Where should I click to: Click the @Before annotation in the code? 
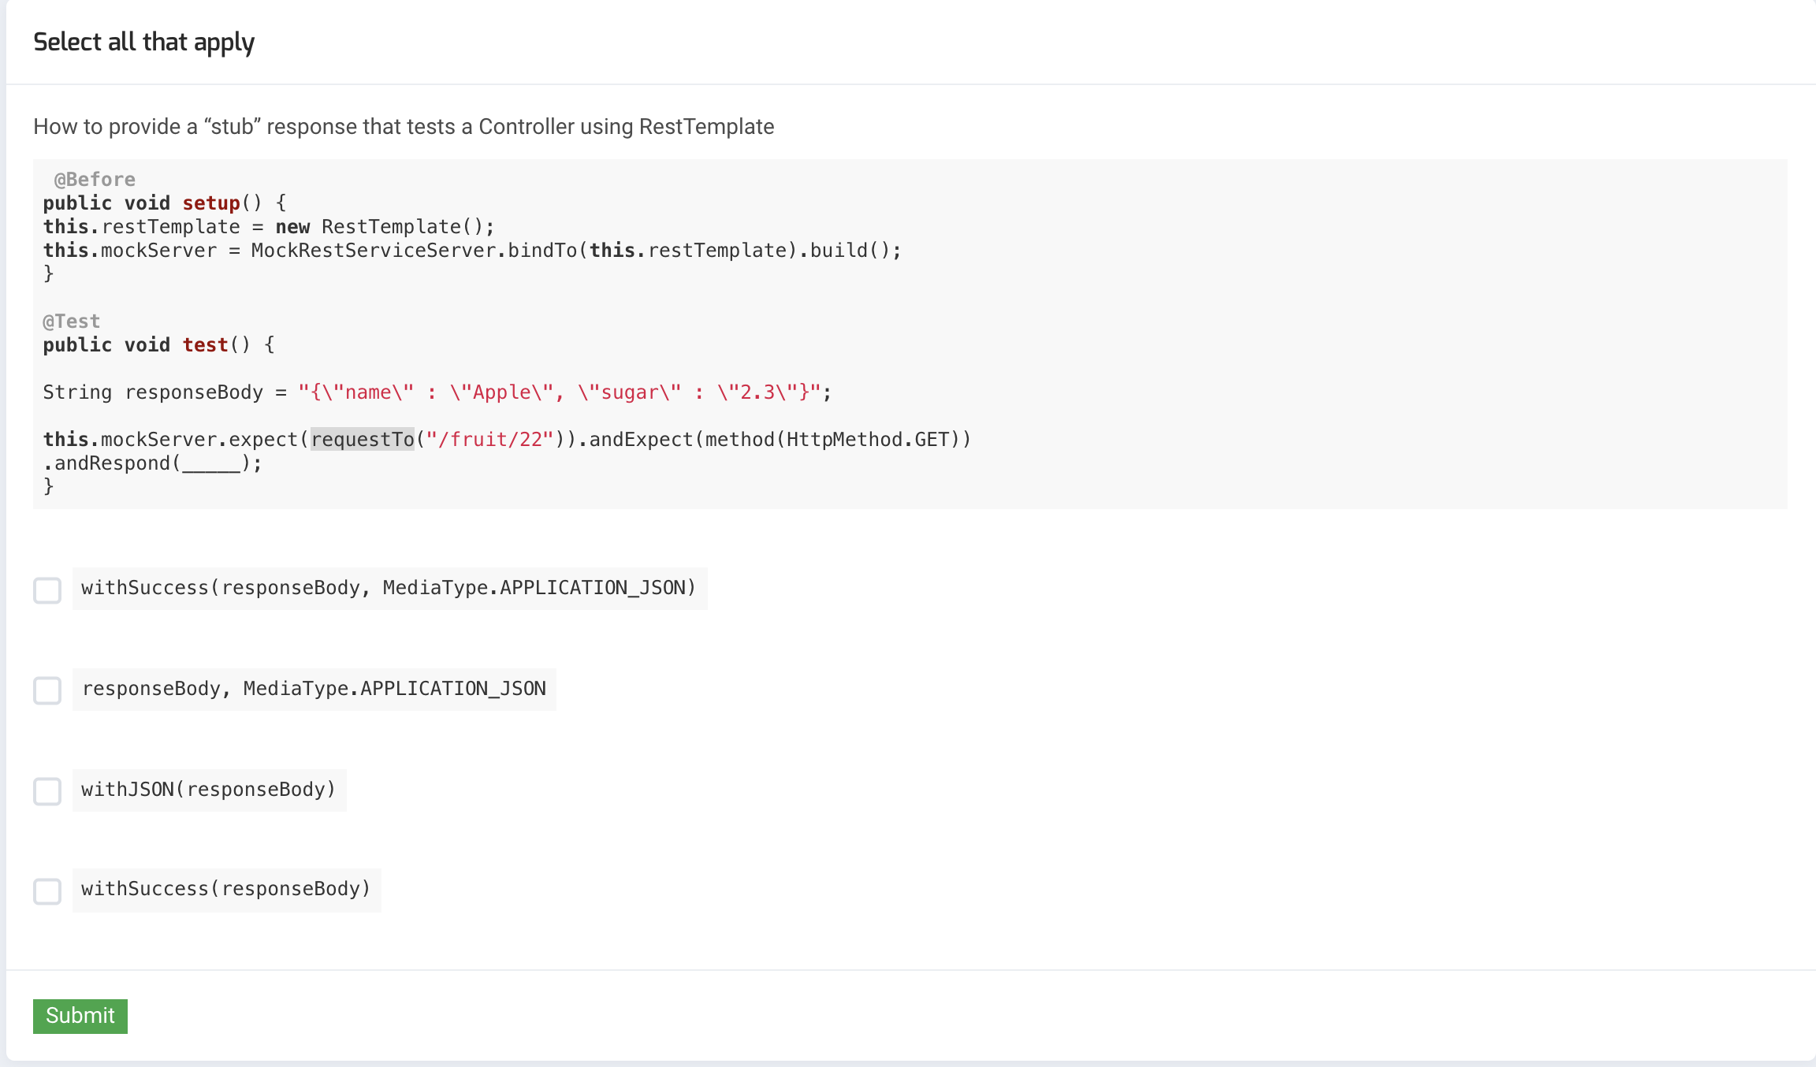[95, 180]
